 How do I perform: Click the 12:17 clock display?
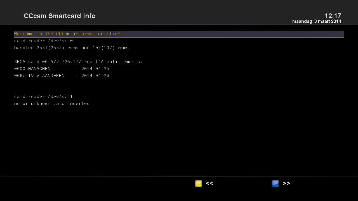[x=333, y=16]
